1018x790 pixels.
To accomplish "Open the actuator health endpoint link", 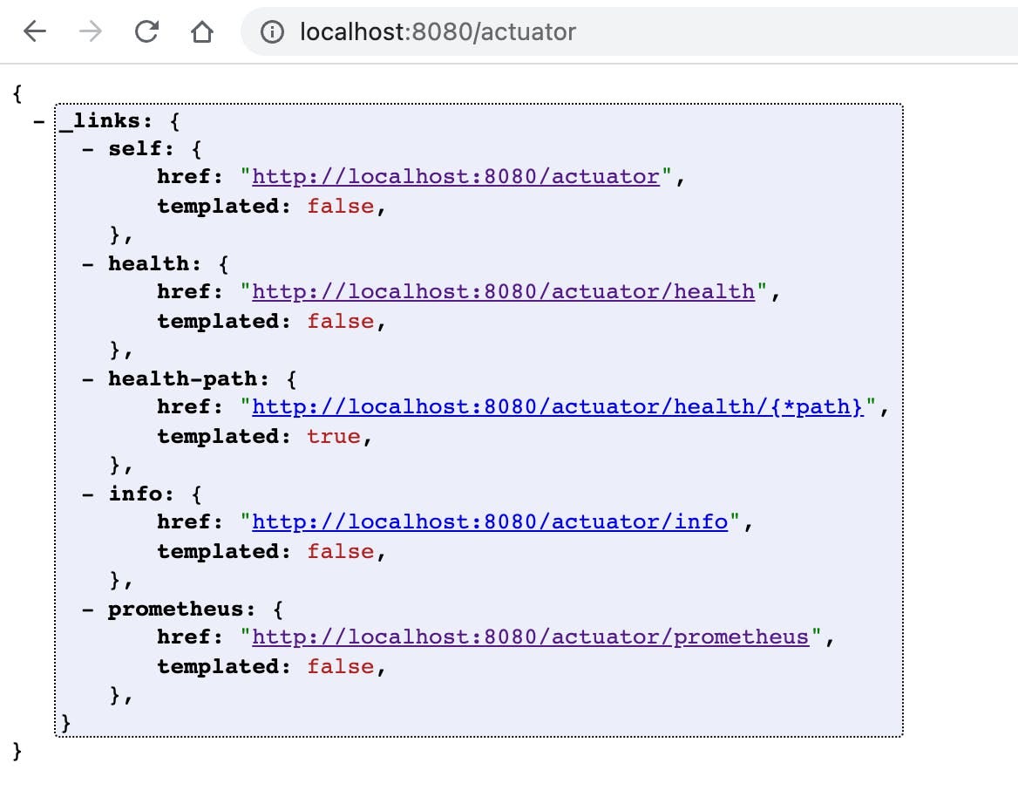I will coord(503,292).
